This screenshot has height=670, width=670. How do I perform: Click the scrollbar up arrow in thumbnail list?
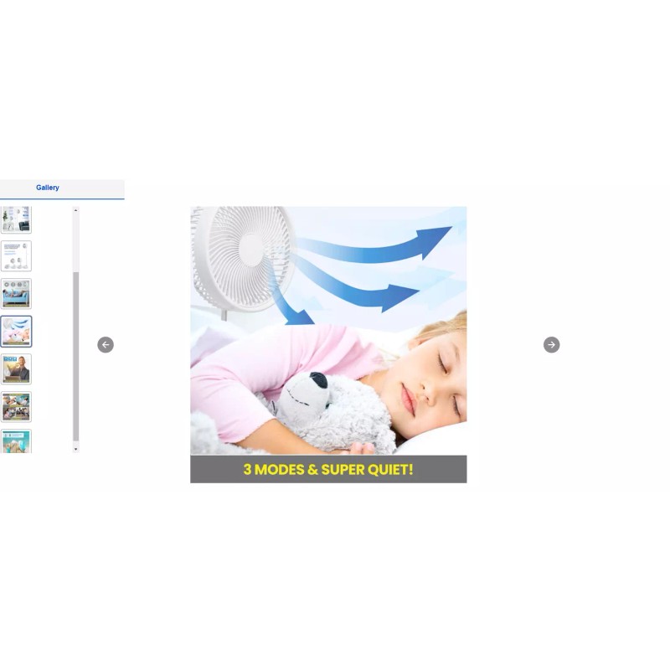(x=76, y=210)
